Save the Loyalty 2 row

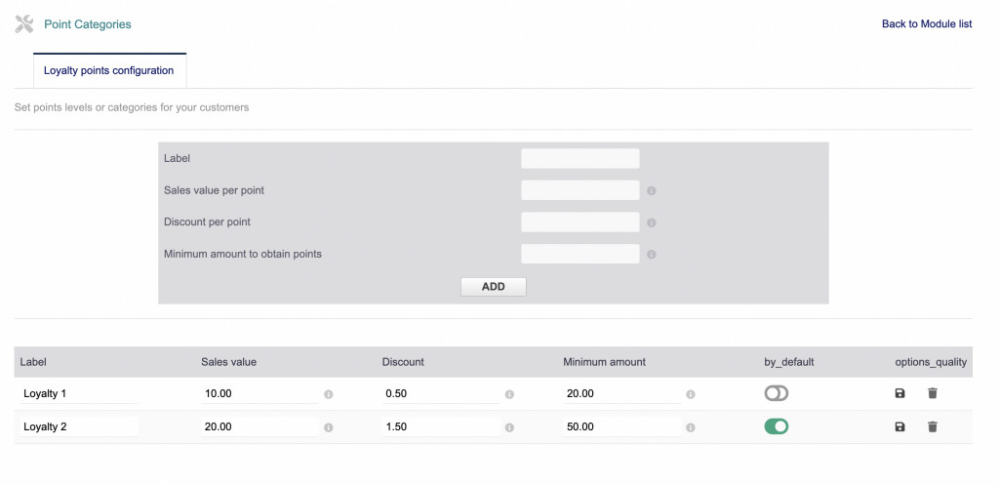pyautogui.click(x=899, y=426)
